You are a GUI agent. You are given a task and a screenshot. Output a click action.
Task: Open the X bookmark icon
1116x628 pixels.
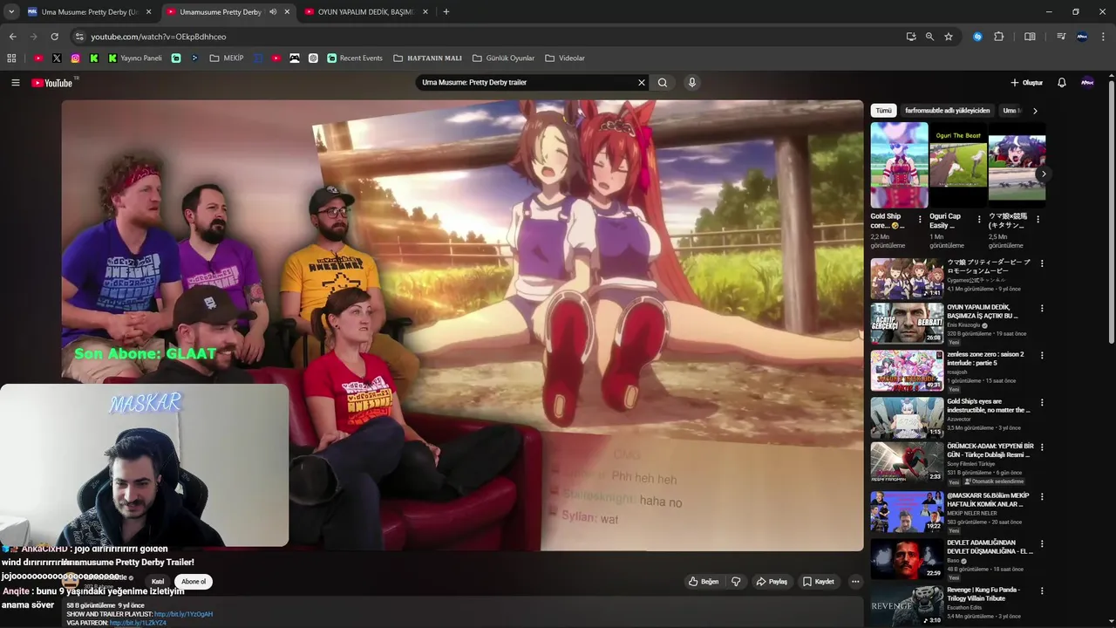pos(57,58)
